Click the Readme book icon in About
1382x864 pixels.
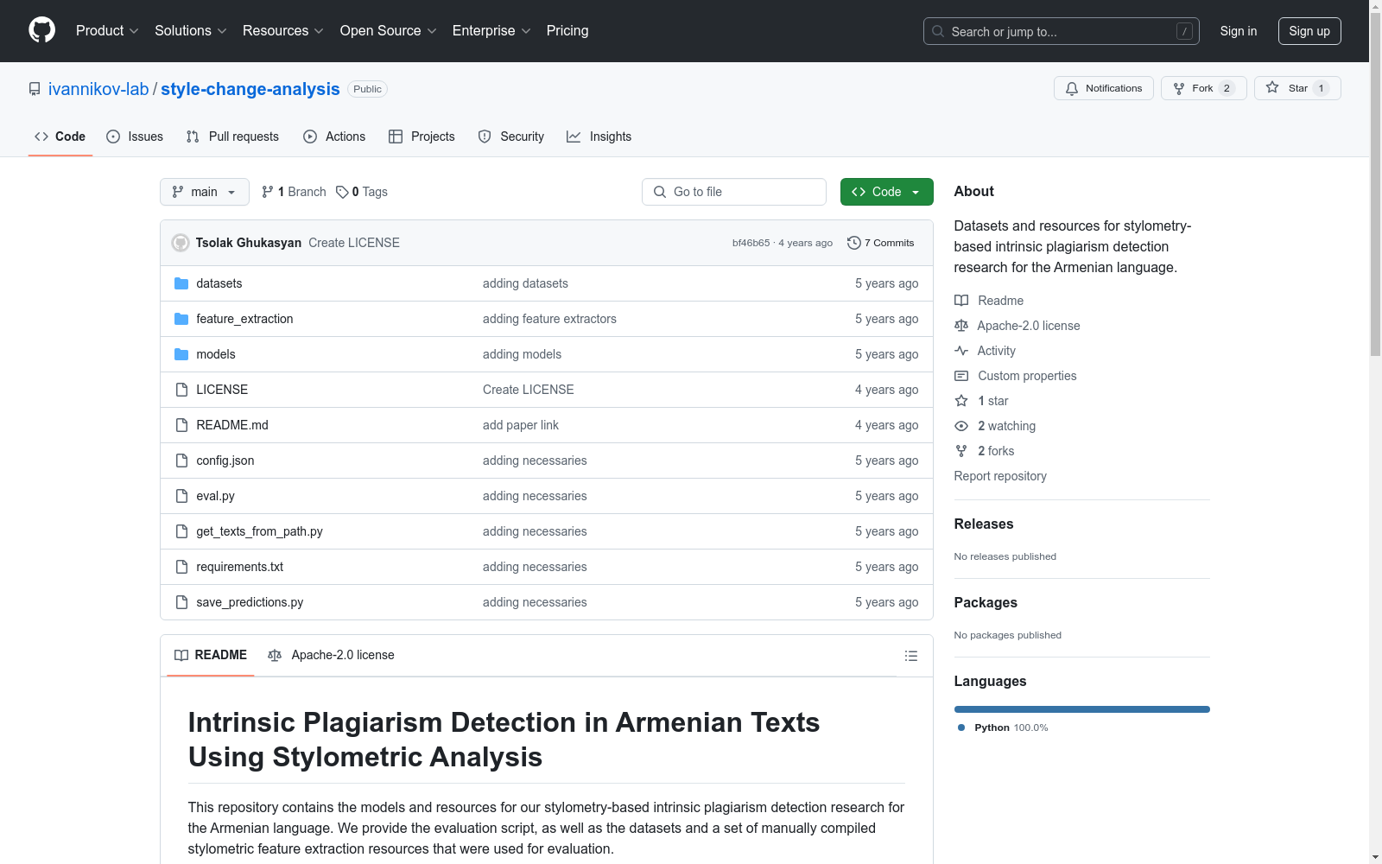[961, 301]
